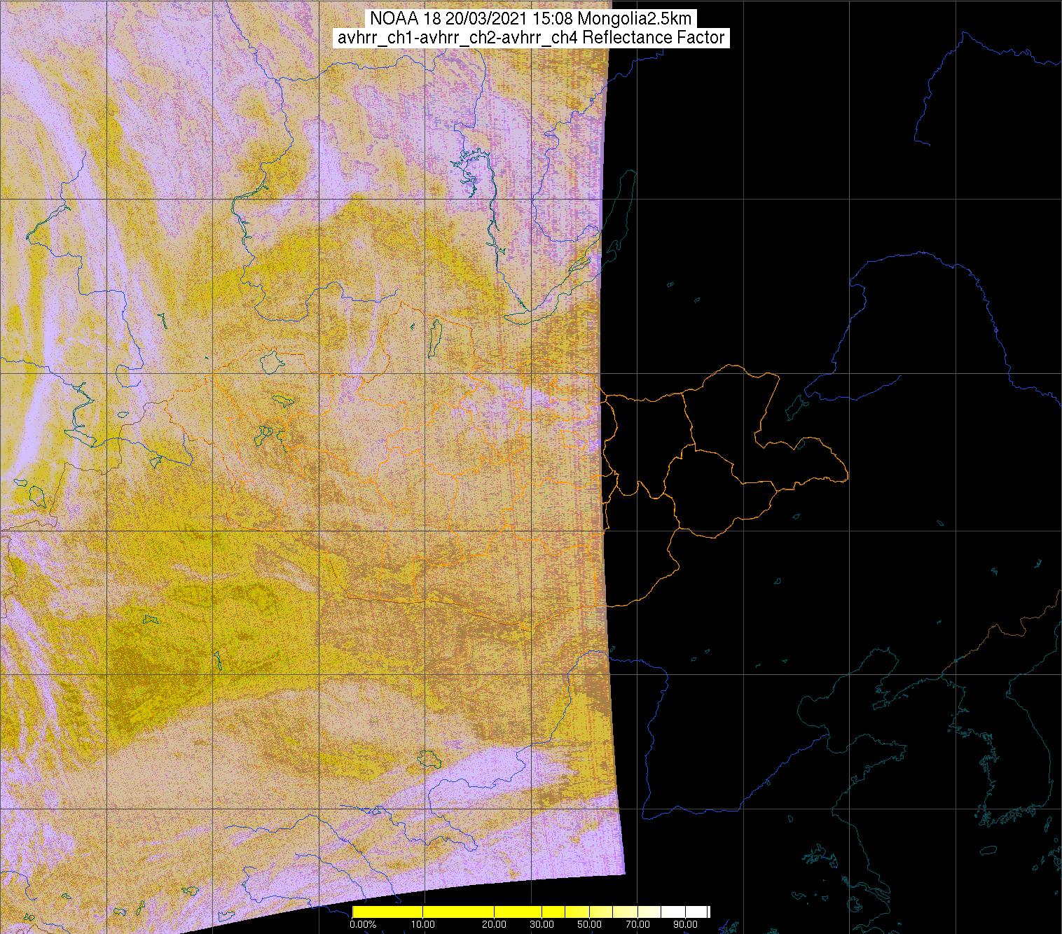Screen dimensions: 1062x934
Task: Click the white segment just left of 90.00
Action: 673,912
